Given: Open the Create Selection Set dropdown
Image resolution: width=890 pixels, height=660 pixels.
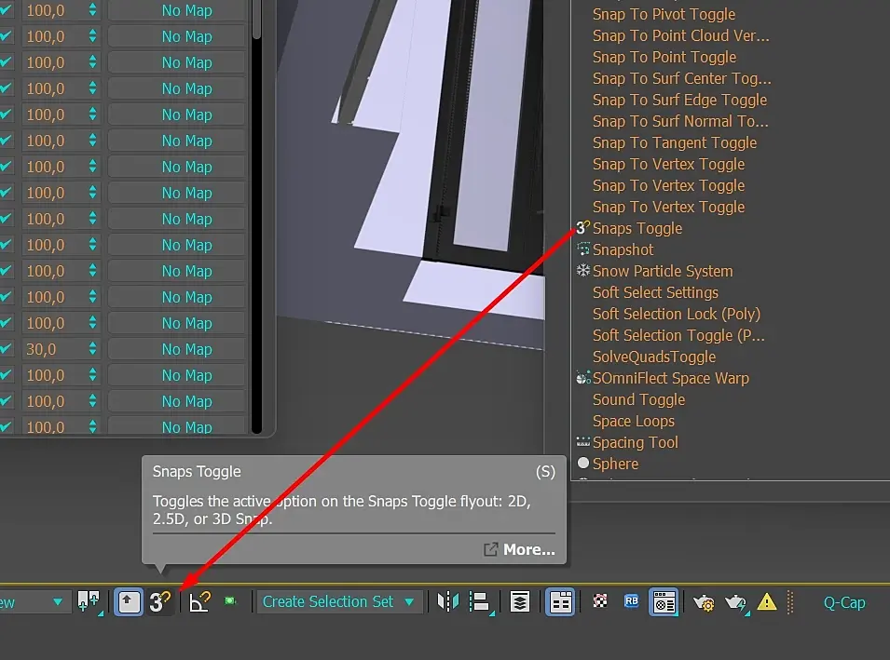Looking at the screenshot, I should pos(338,601).
